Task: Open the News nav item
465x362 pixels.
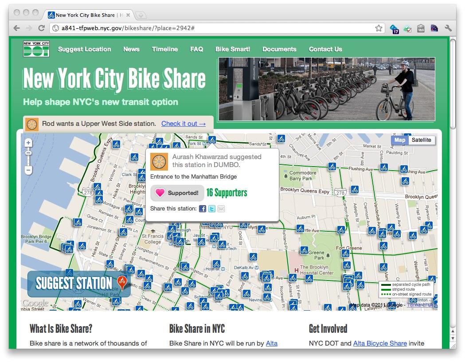Action: [x=131, y=49]
